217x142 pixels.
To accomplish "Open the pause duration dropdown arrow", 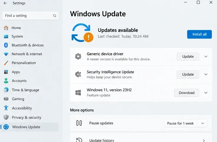I will [x=203, y=123].
